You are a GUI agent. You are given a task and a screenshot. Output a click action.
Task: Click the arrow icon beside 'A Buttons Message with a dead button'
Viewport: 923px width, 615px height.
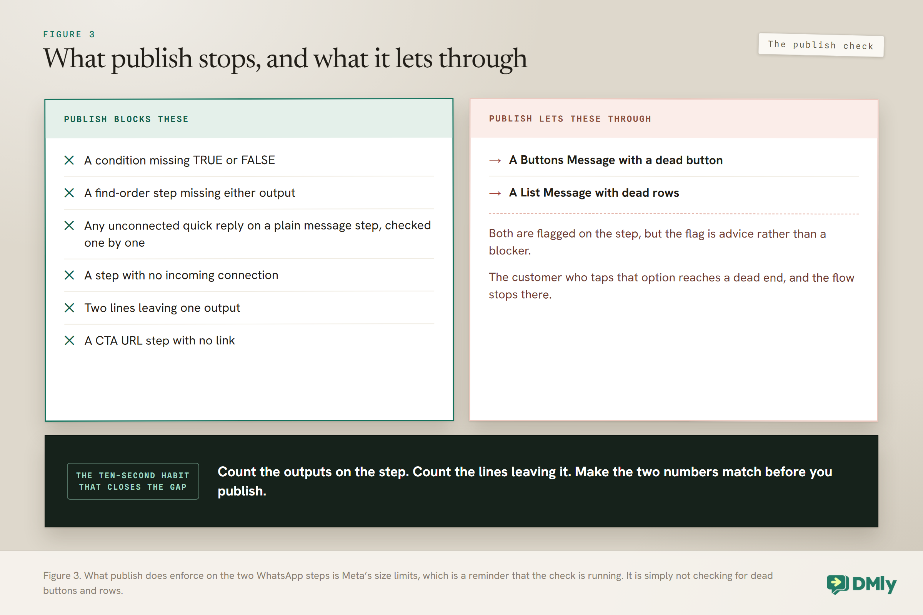tap(495, 160)
